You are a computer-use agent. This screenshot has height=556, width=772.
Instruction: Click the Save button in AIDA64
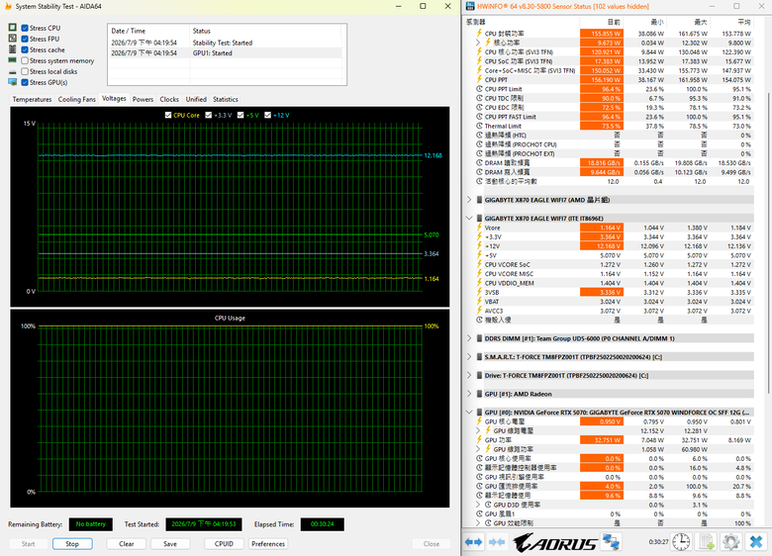coord(170,544)
